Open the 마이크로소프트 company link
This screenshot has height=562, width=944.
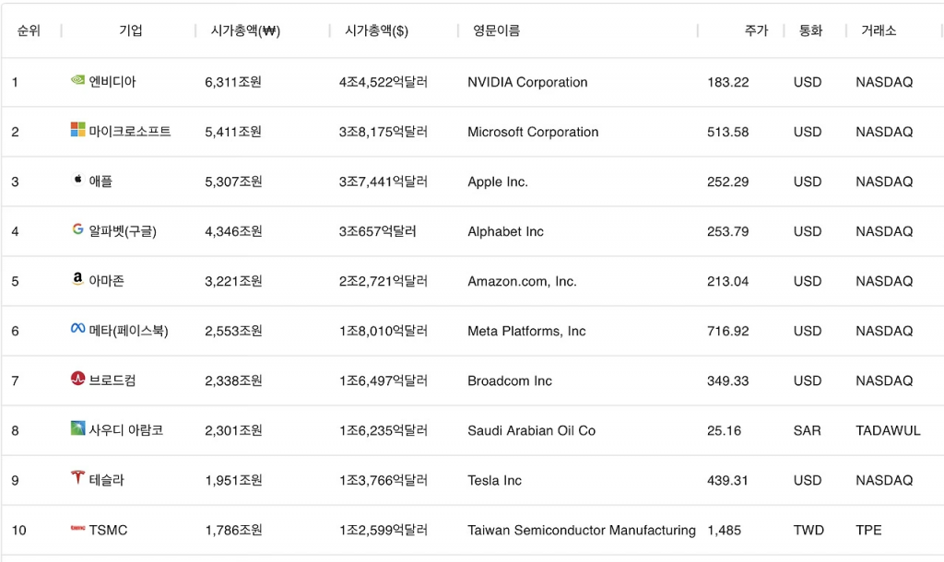coord(130,132)
